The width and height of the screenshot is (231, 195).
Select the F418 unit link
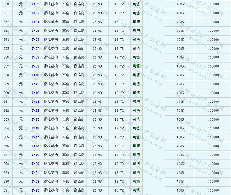[x=35, y=146]
